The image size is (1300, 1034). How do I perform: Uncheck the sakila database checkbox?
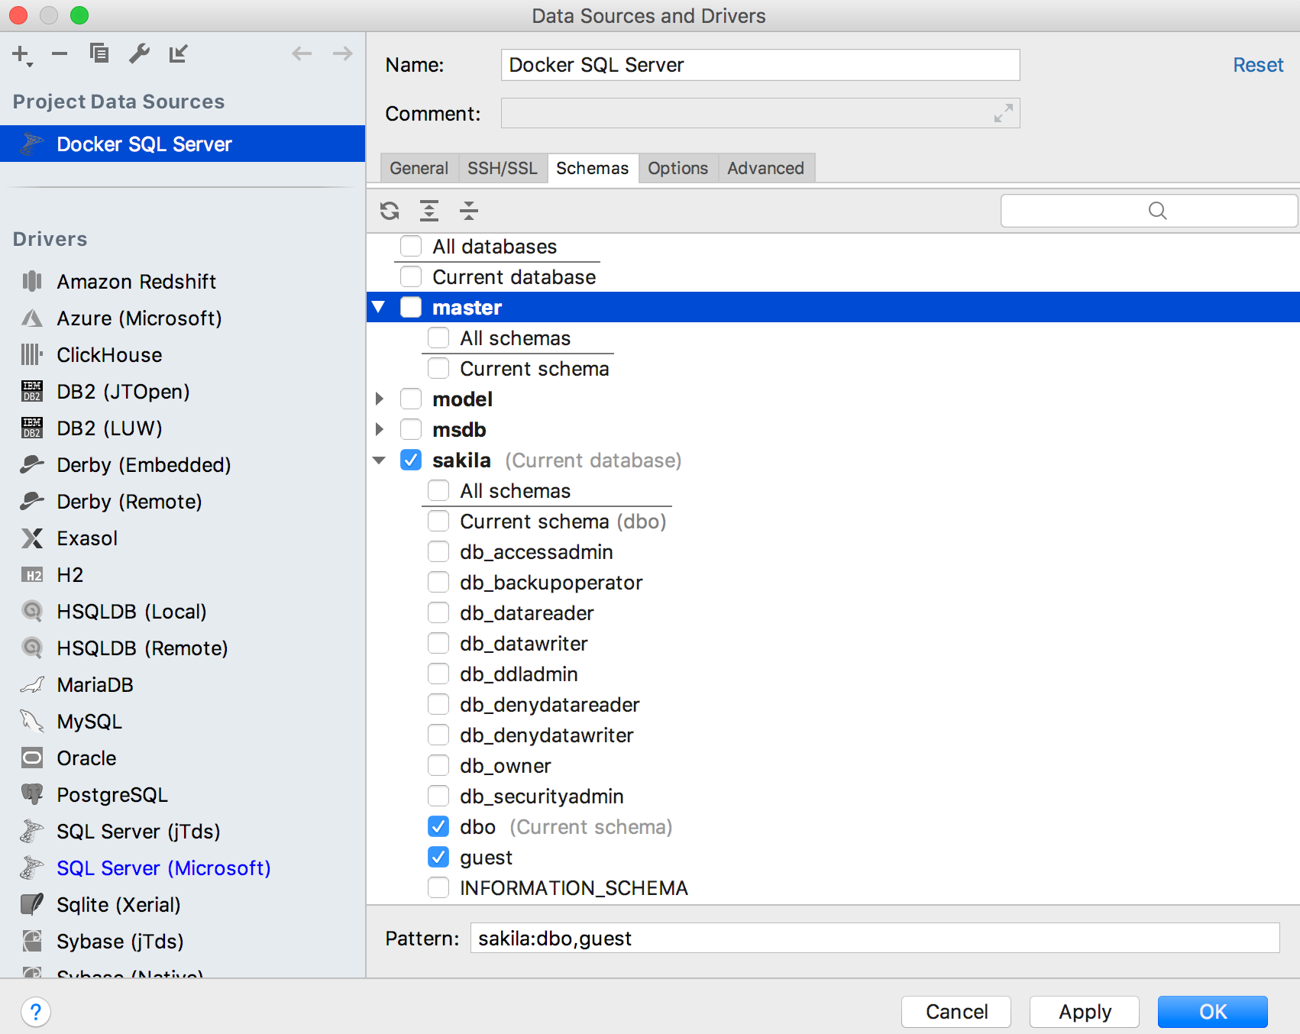coord(411,460)
